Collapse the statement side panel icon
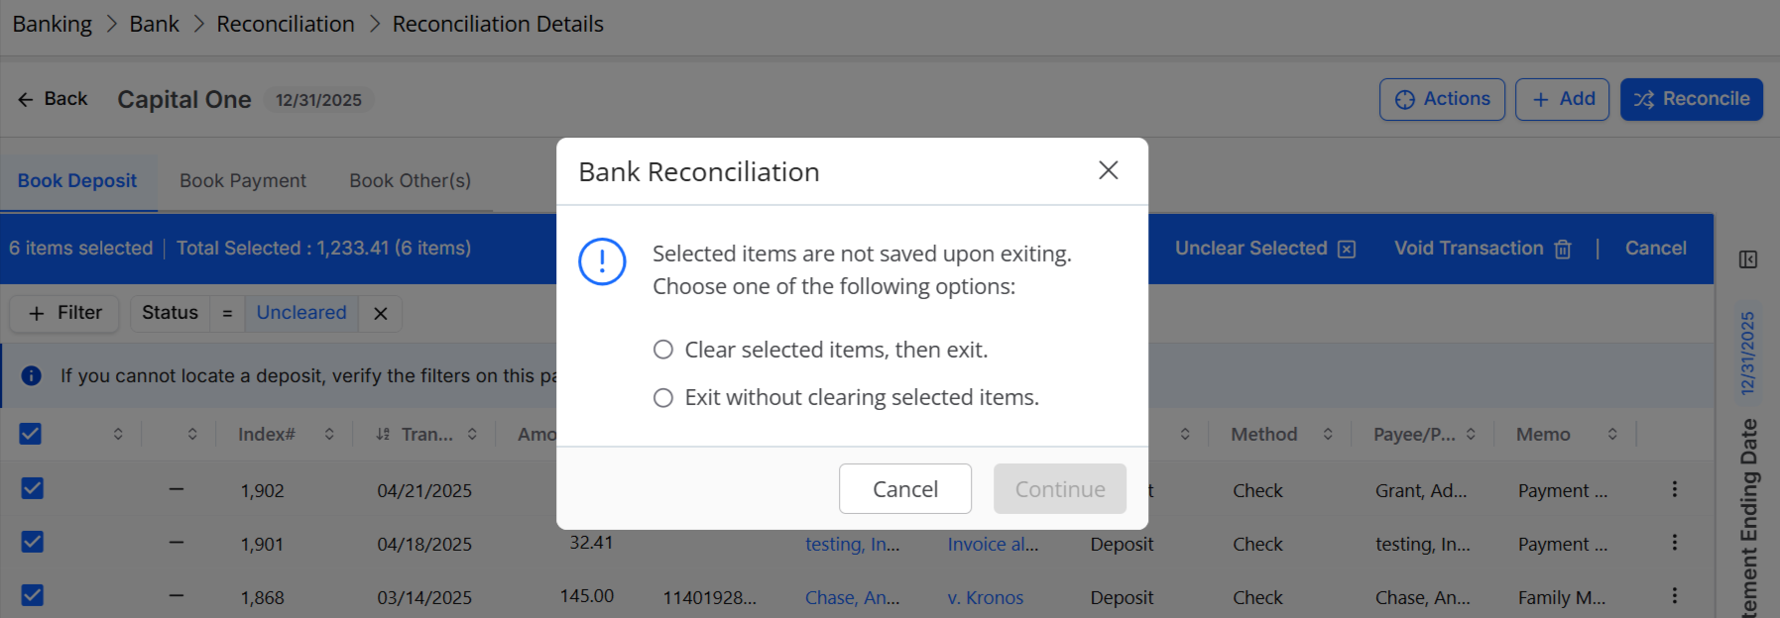 point(1748,259)
